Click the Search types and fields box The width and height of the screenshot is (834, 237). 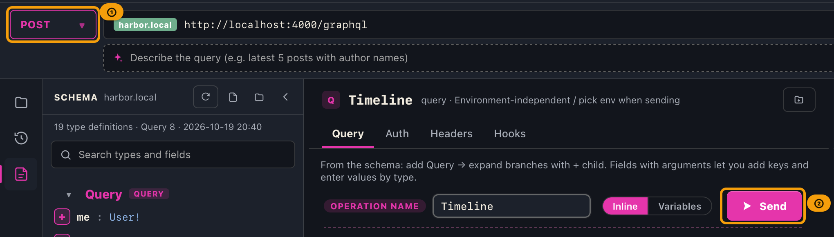pos(173,154)
